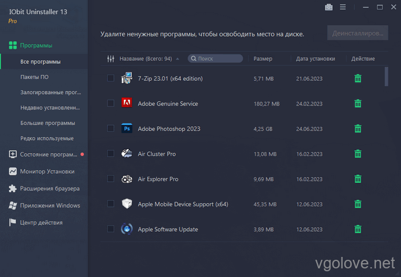Click the Центр действия flag icon
The height and width of the screenshot is (277, 401).
(13, 223)
